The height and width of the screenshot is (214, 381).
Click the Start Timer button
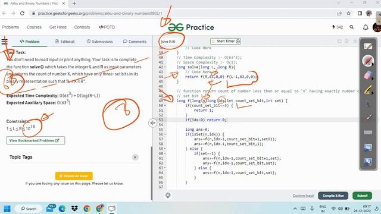[226, 41]
